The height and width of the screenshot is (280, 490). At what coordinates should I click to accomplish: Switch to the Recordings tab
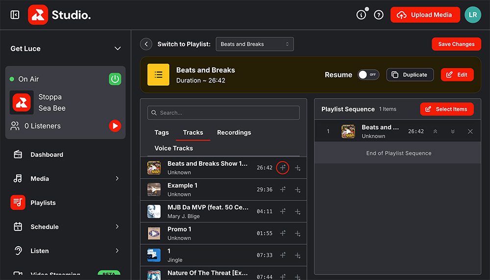(234, 132)
